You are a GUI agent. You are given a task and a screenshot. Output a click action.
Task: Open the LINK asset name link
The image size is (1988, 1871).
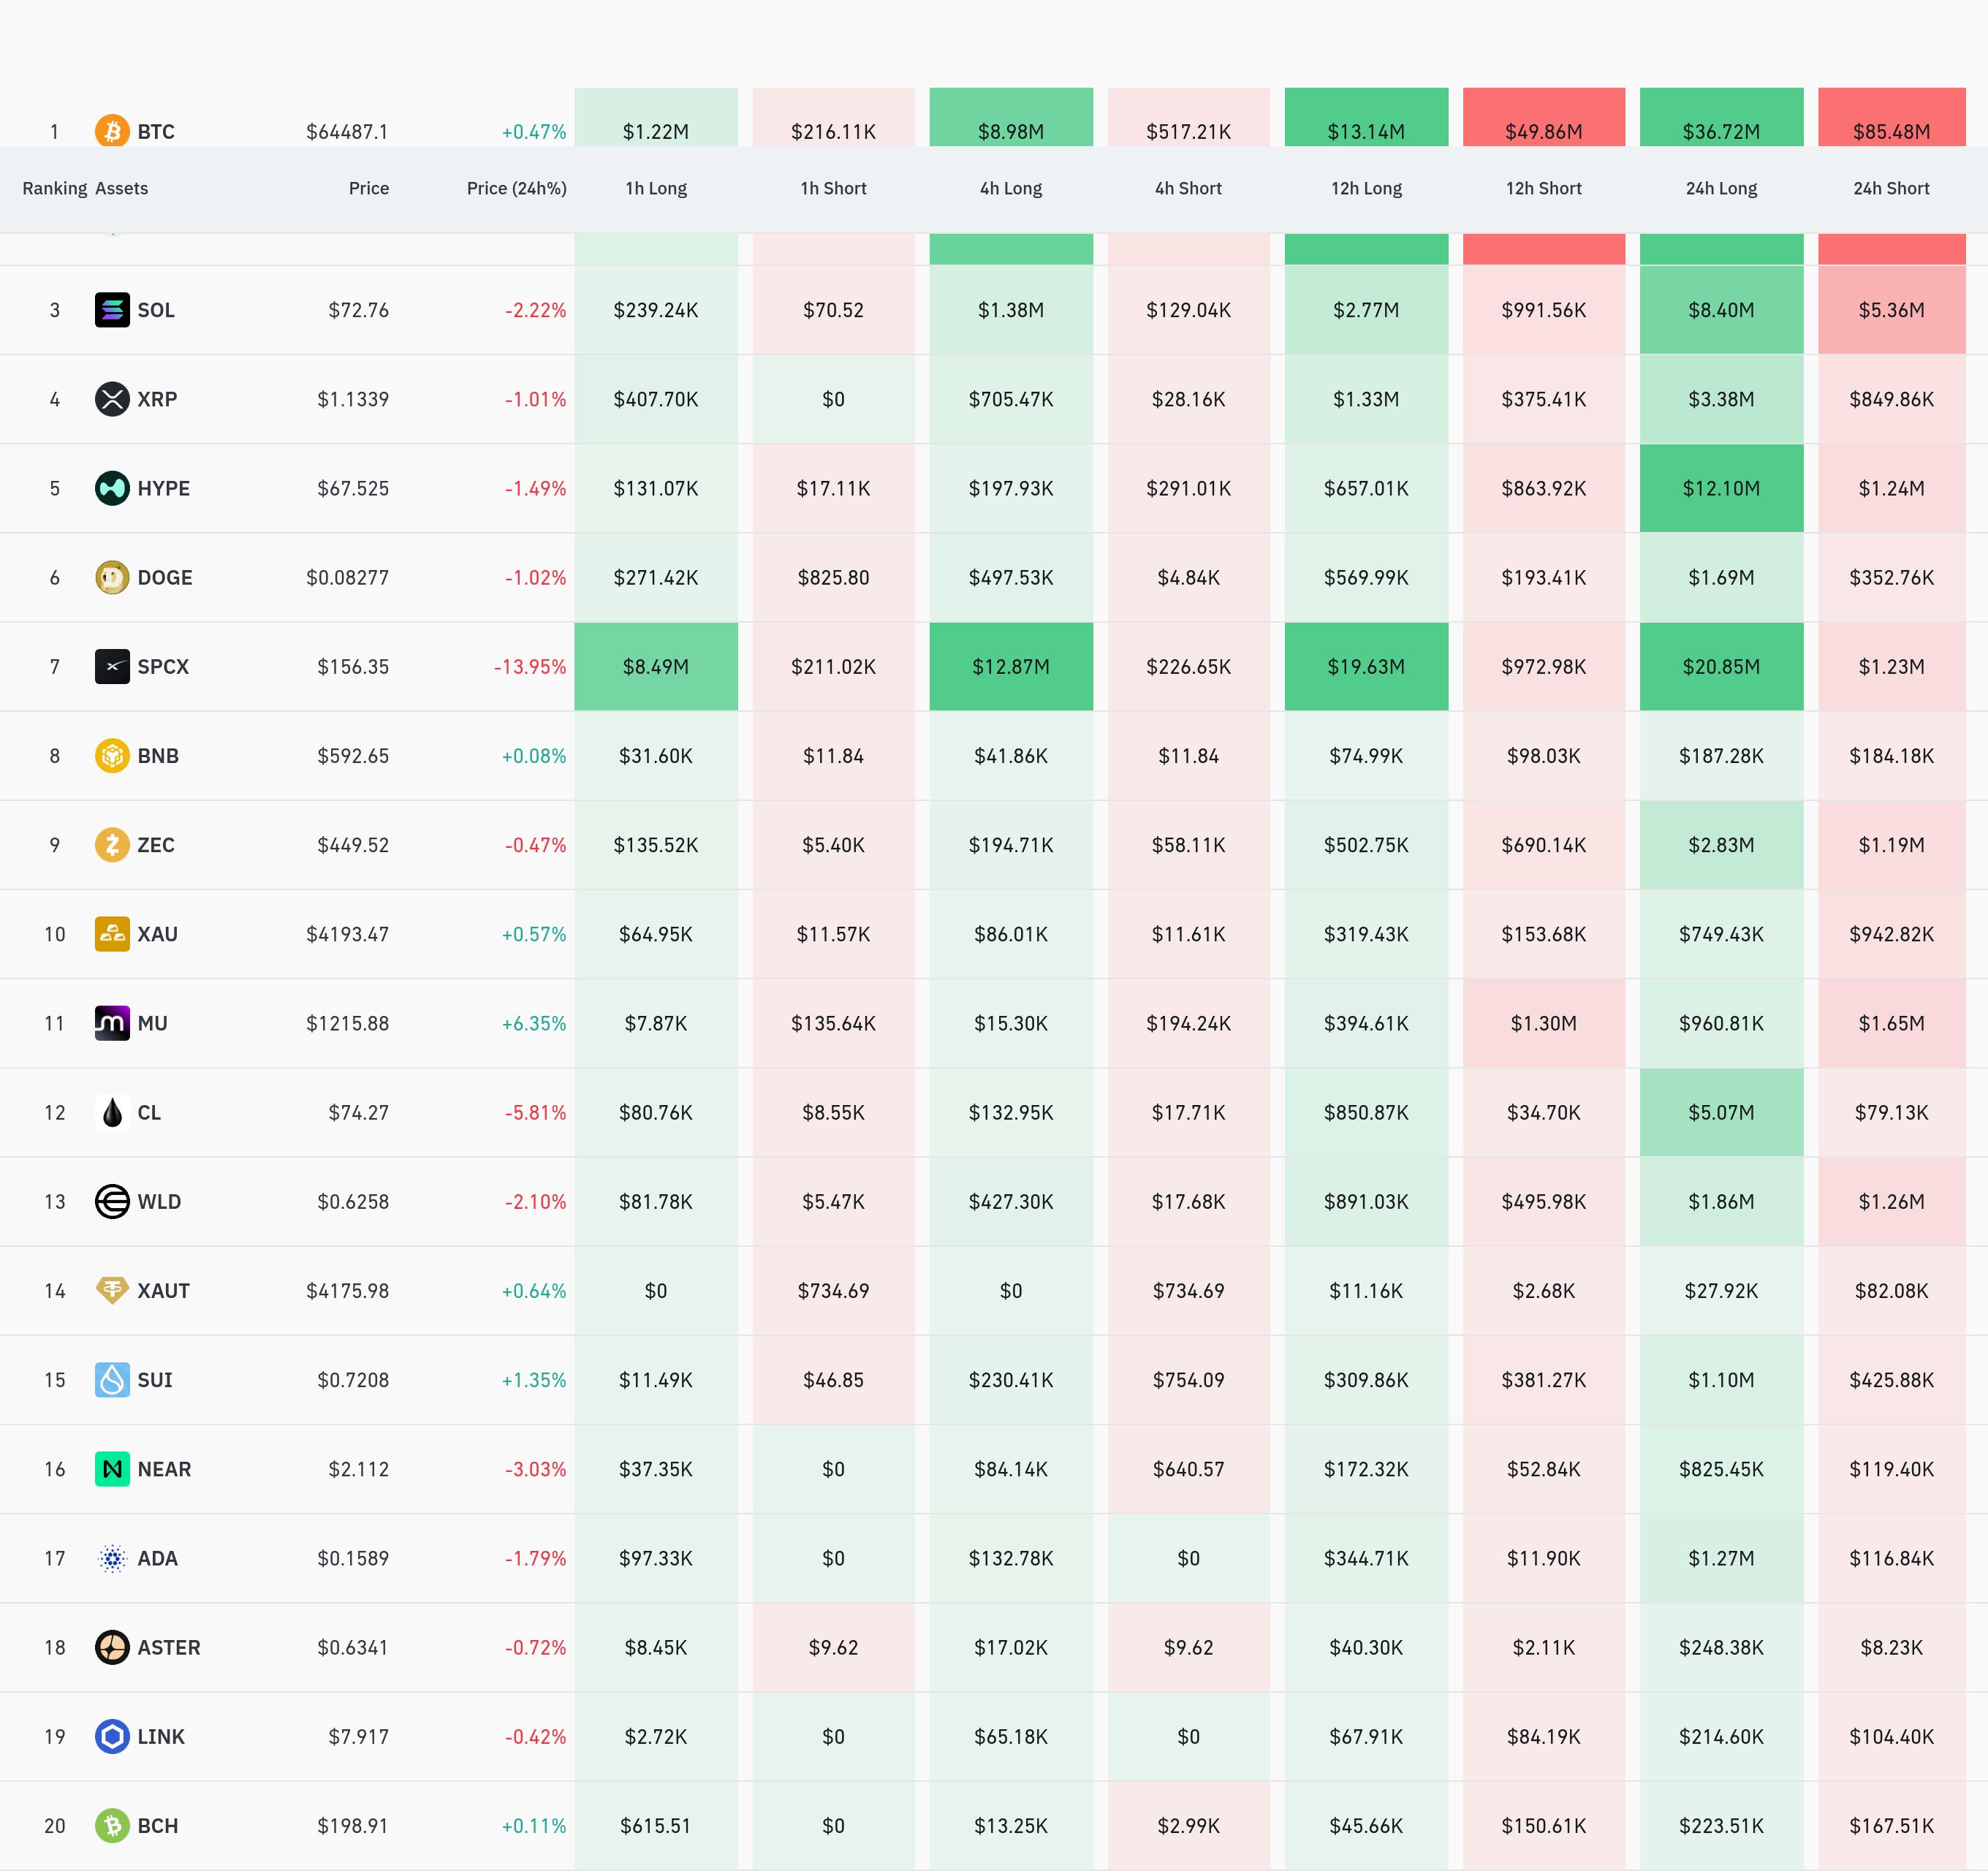pos(161,1736)
